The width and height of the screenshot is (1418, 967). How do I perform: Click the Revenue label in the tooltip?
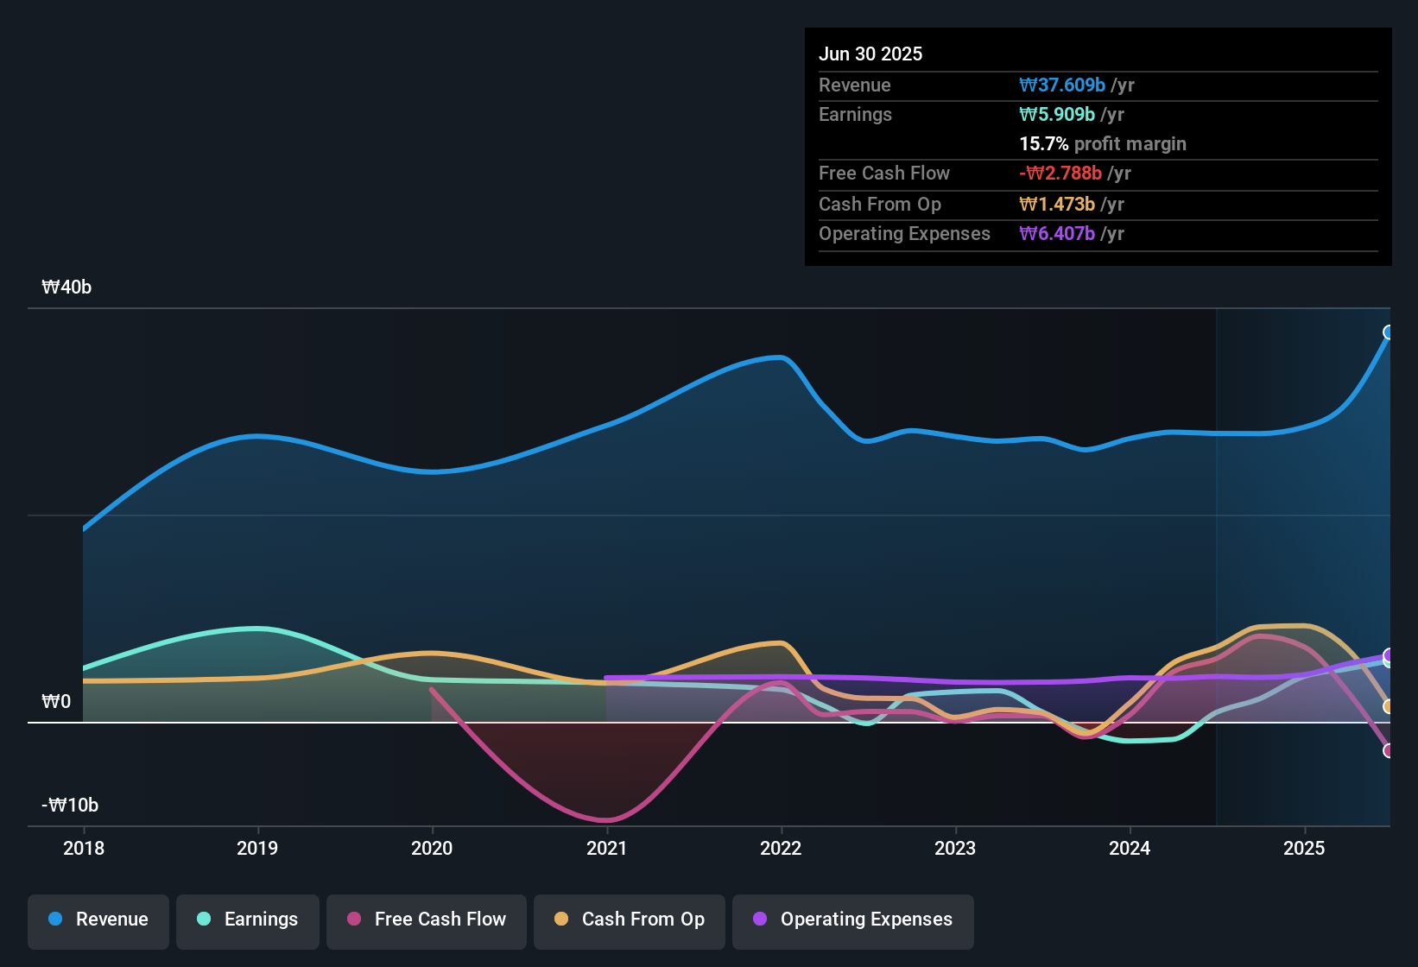point(855,85)
